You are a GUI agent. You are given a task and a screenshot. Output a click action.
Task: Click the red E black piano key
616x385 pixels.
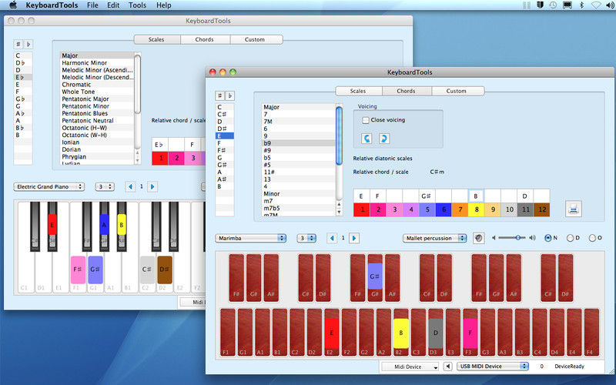coord(52,225)
